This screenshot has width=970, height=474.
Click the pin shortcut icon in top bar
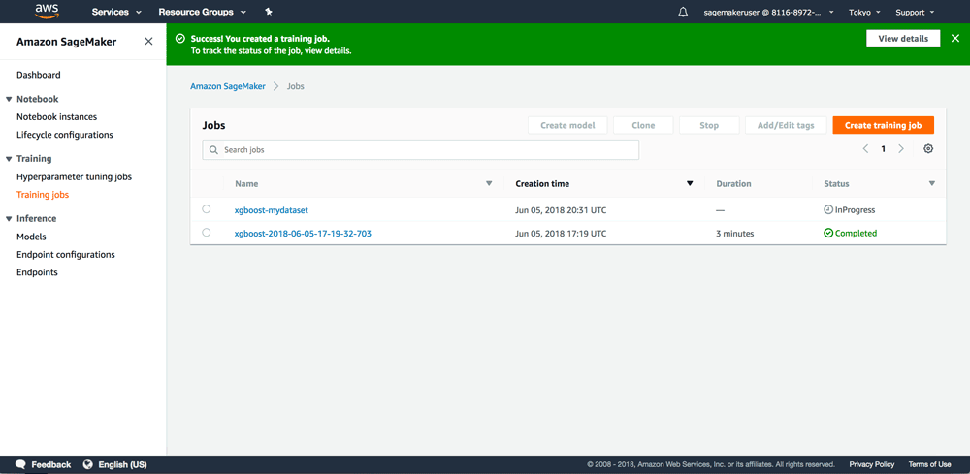pos(269,12)
